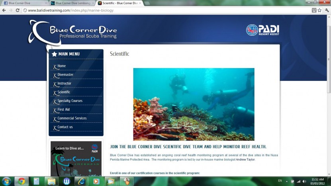Image resolution: width=331 pixels, height=186 pixels.
Task: Show hidden tray icons arrow
Action: coord(287,181)
